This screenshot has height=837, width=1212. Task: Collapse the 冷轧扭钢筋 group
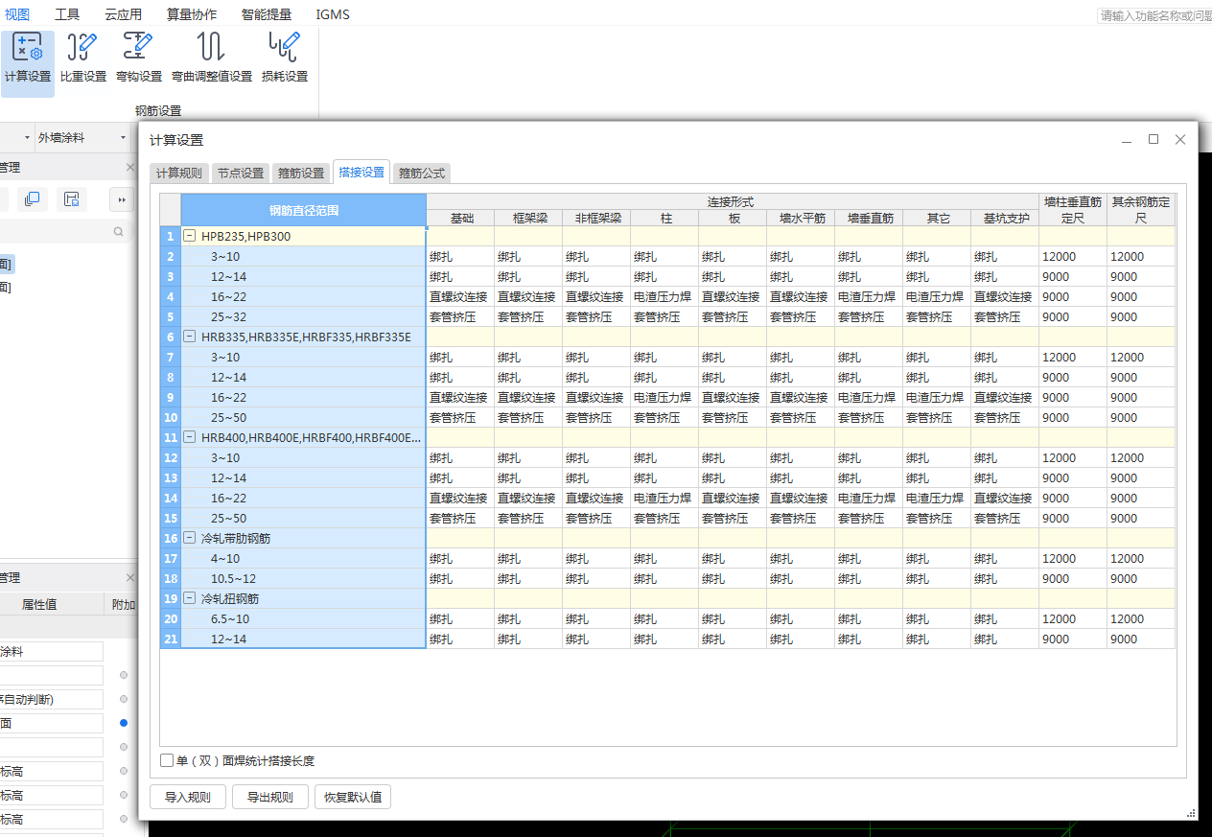(190, 598)
